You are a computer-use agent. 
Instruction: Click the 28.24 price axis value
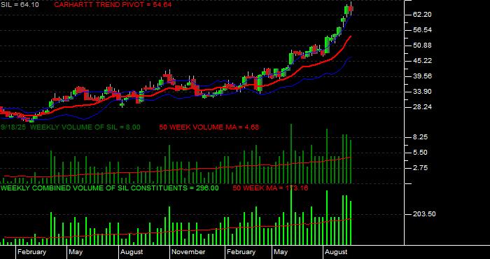422,107
